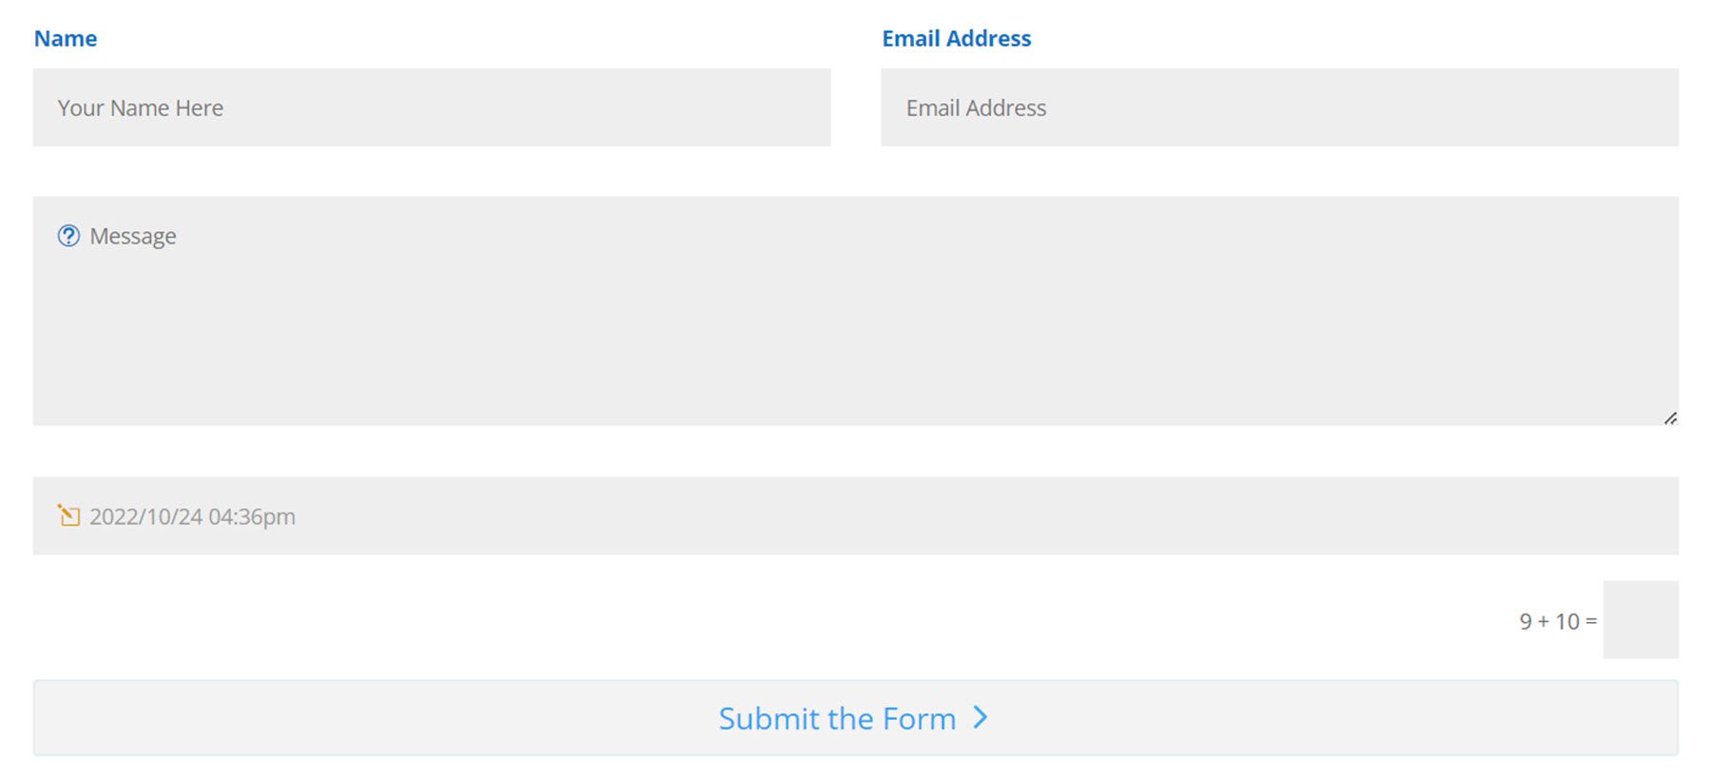Click the Submit the Form label text
This screenshot has width=1712, height=777.
[837, 719]
